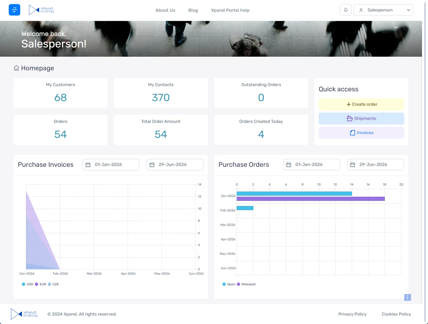Screen dimensions: 428x324
Task: Open Purchase Orders end date picker
Action: (375, 165)
